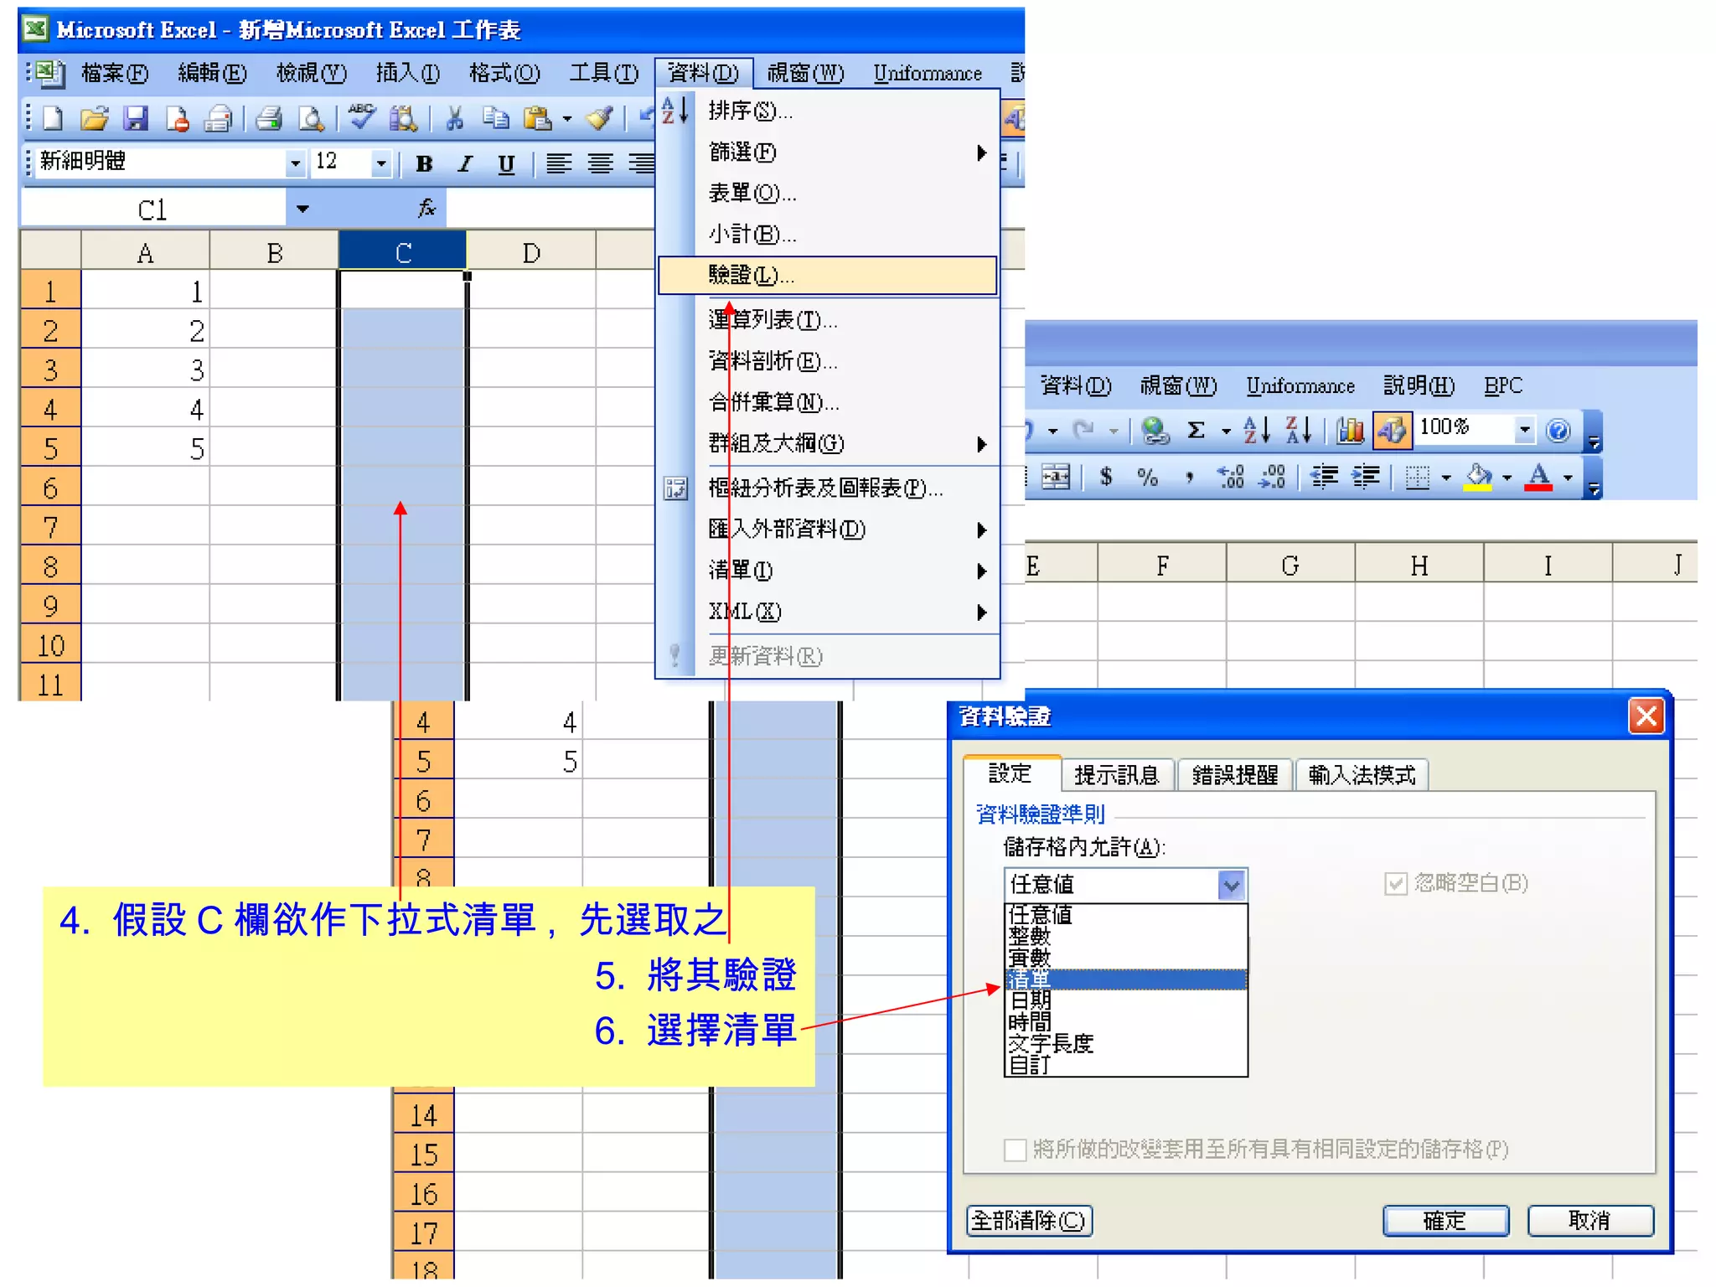Screen dimensions: 1716x1287
Task: Click the Save floppy disk icon
Action: 135,119
